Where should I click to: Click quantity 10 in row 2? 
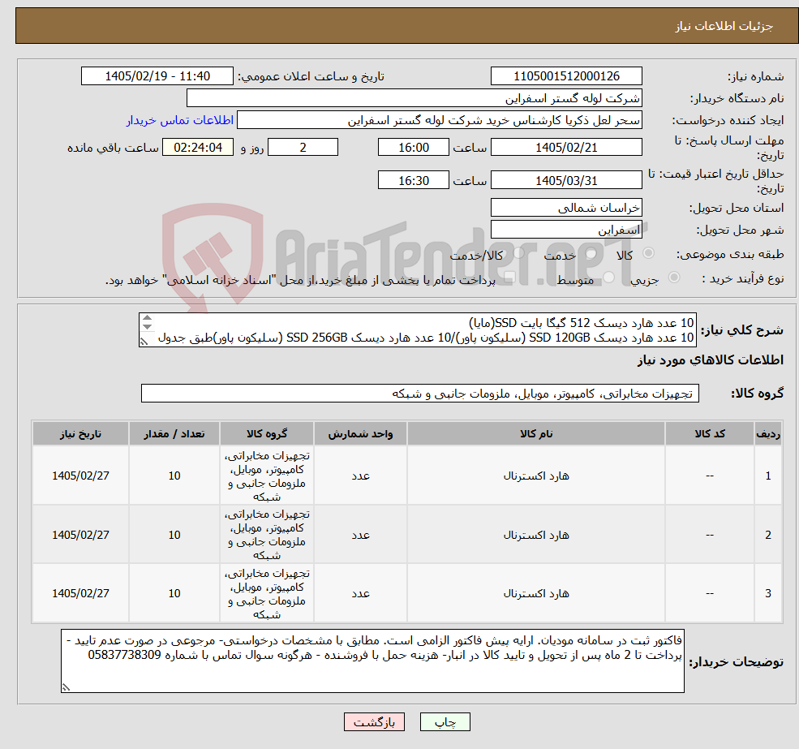(x=174, y=535)
